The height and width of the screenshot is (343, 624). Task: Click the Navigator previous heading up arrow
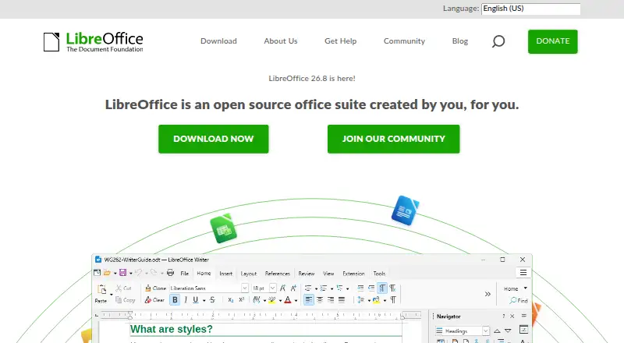497,331
